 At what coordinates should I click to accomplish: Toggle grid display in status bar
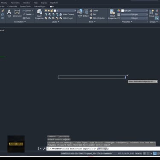(144, 153)
